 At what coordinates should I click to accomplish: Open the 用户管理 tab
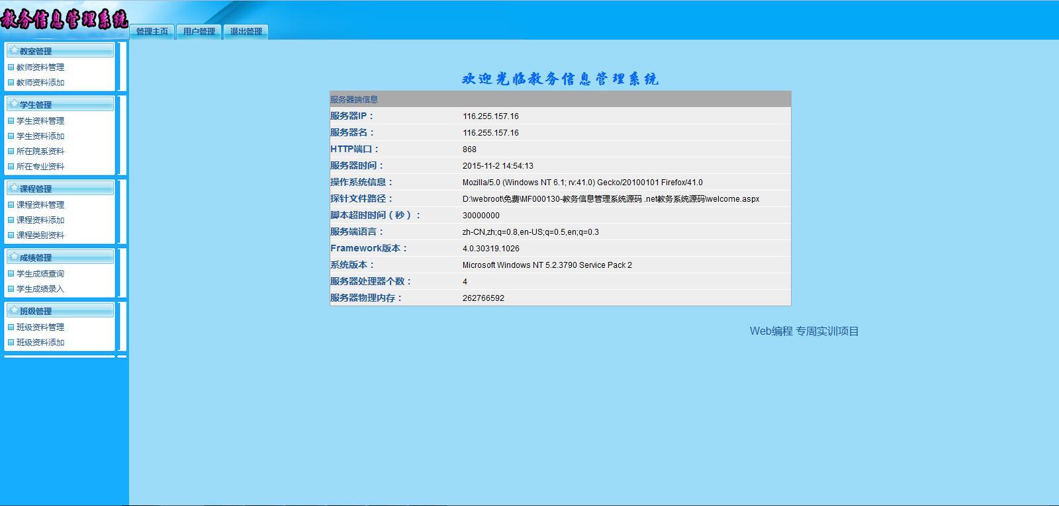pyautogui.click(x=199, y=32)
